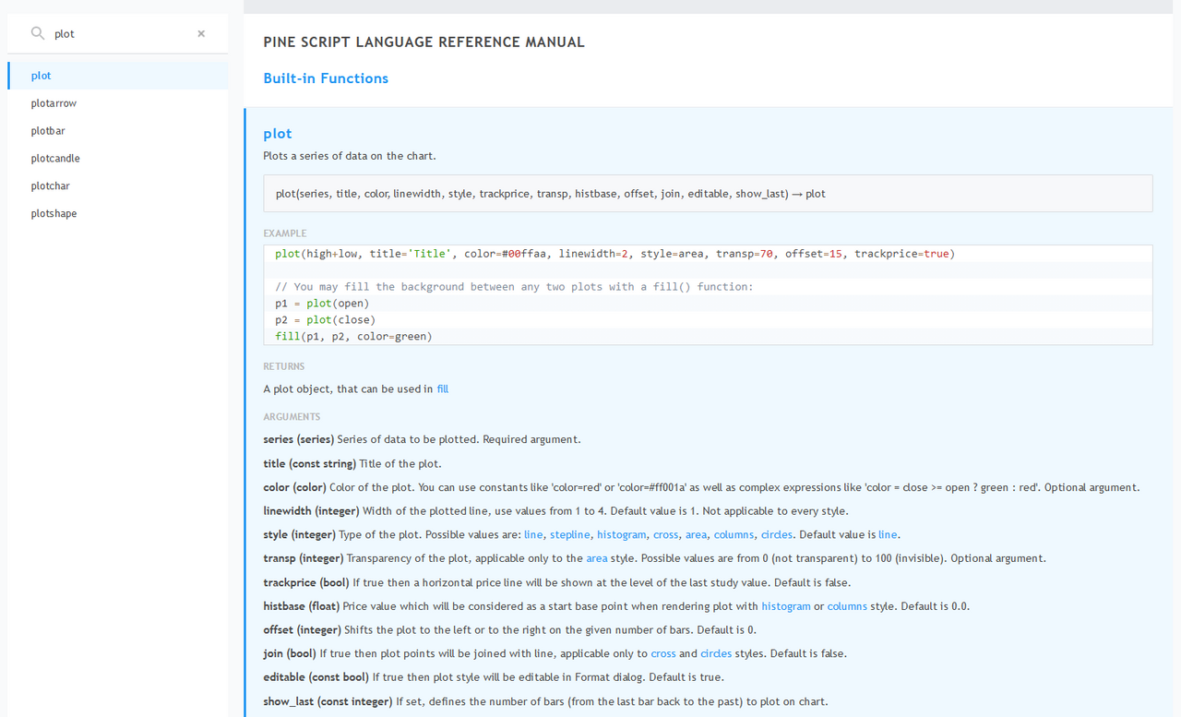Open 'area' link in transp description
Image resolution: width=1181 pixels, height=717 pixels.
pos(597,559)
